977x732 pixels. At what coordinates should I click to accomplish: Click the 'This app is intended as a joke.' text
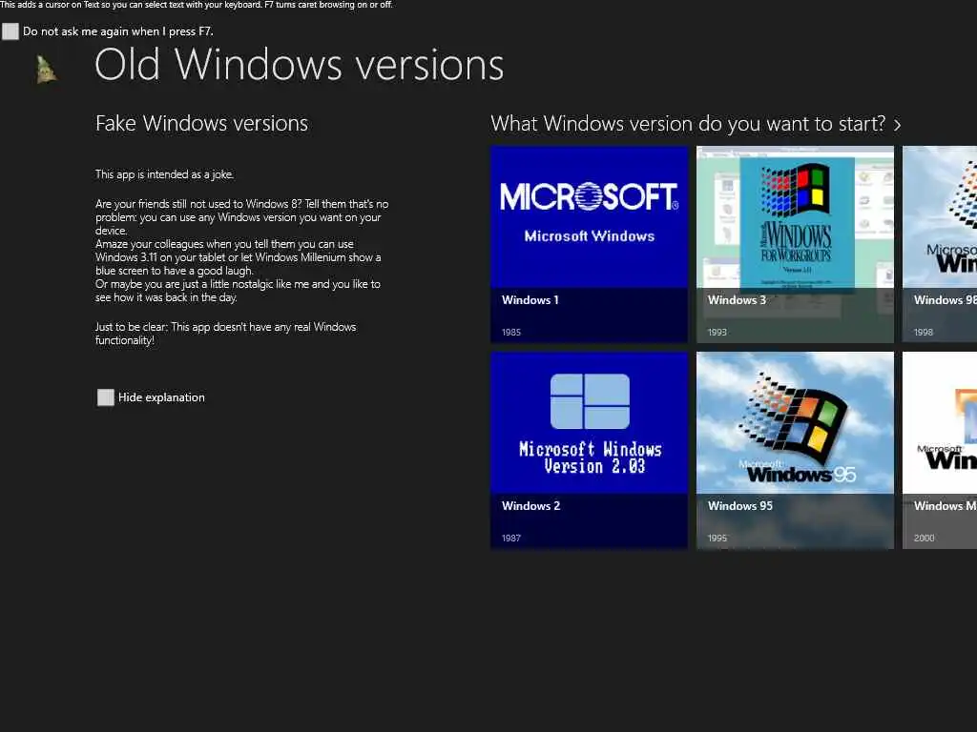(x=164, y=174)
